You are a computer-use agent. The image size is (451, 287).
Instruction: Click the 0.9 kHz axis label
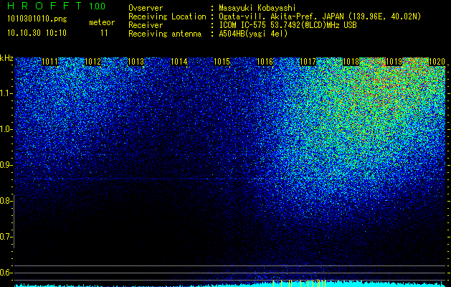6,165
